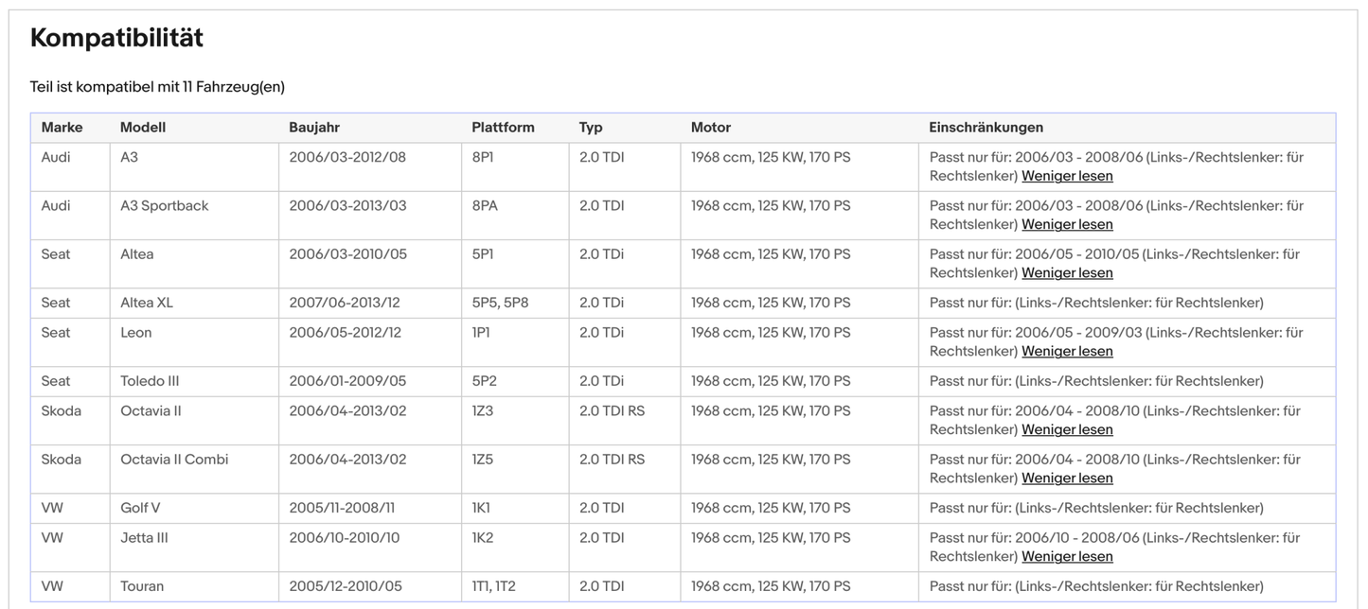Click the Marke column header
The image size is (1368, 609).
[62, 128]
